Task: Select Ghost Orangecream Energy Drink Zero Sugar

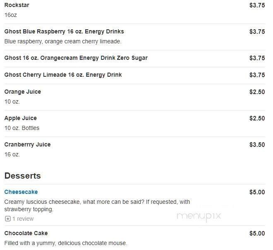Action: click(x=76, y=58)
